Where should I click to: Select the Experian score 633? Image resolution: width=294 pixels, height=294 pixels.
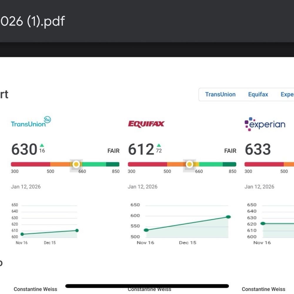[x=258, y=149]
